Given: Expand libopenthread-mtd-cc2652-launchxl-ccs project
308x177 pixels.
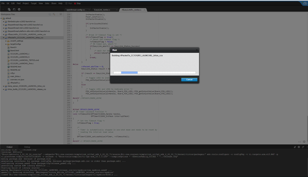Looking at the screenshot, I should pyautogui.click(x=4, y=28).
